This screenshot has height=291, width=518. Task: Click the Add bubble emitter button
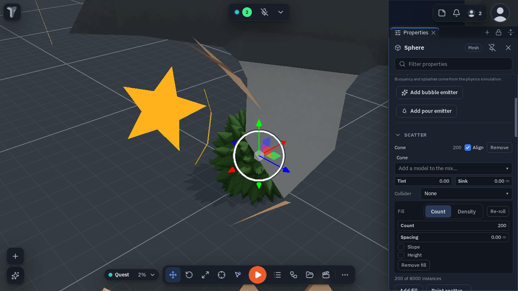tap(429, 93)
